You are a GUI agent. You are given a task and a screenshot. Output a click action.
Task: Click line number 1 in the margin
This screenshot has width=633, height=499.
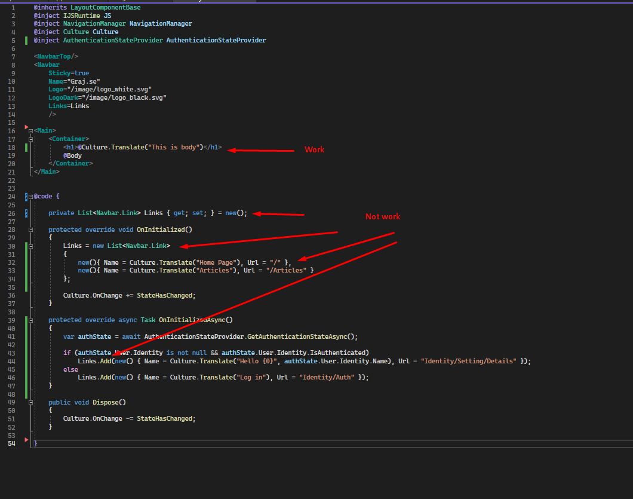pos(13,8)
